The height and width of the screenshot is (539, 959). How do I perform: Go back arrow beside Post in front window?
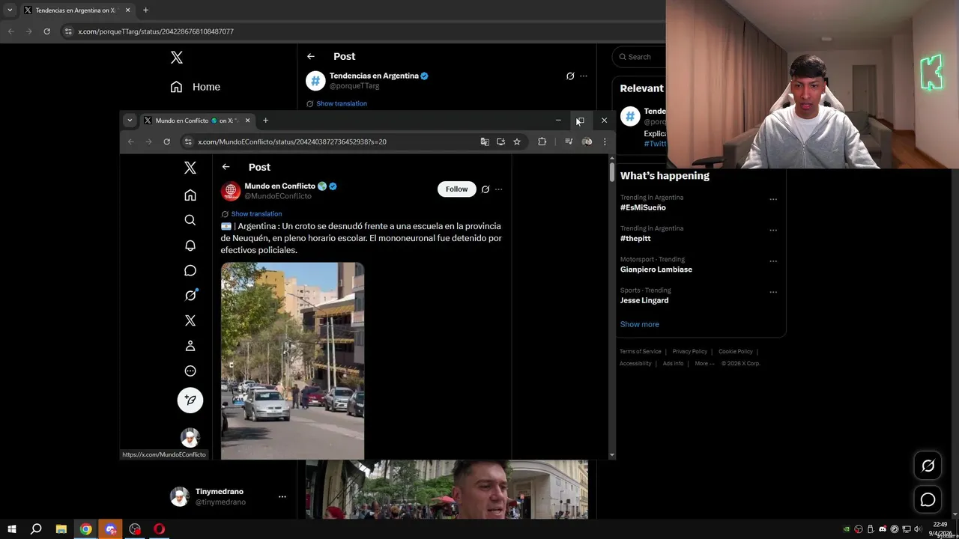point(226,167)
